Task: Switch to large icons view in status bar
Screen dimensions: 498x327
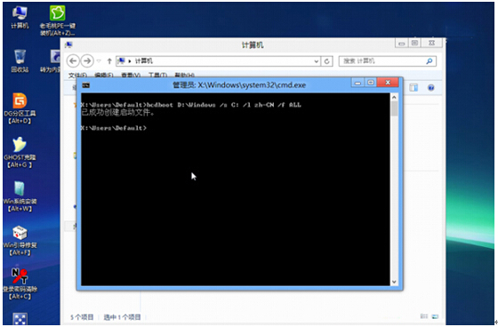Action: click(435, 316)
